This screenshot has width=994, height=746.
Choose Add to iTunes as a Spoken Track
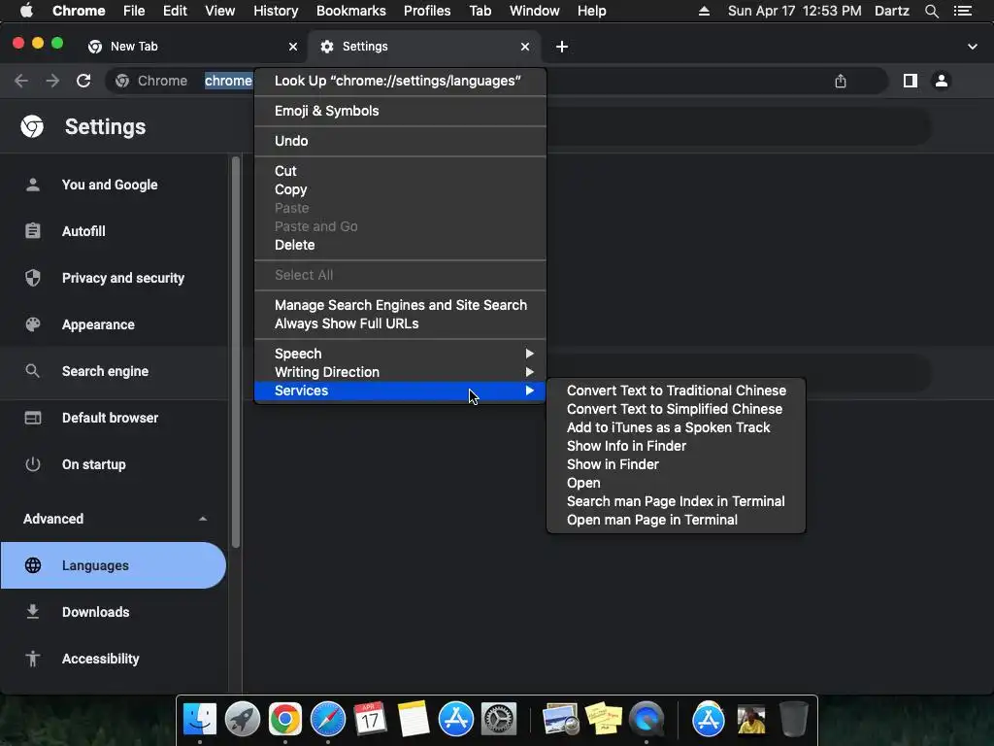click(676, 427)
